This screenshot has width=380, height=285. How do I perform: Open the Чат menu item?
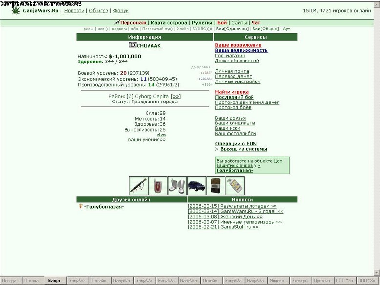(255, 23)
